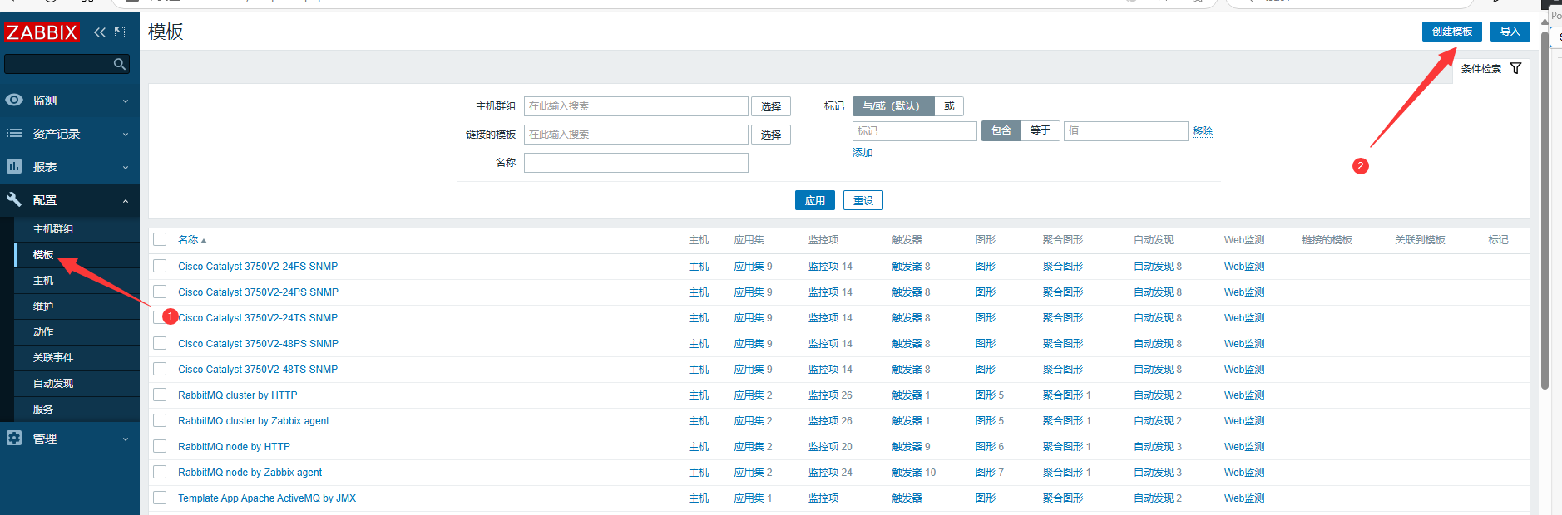Tick checkbox for Cisco Catalyst 3750V2-48TS SNMP

(160, 370)
